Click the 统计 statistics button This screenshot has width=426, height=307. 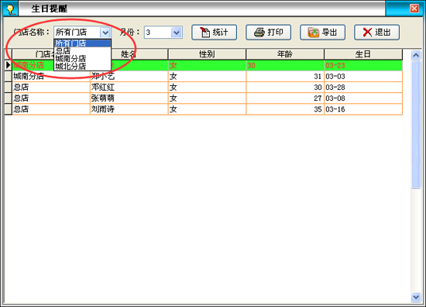pyautogui.click(x=214, y=33)
